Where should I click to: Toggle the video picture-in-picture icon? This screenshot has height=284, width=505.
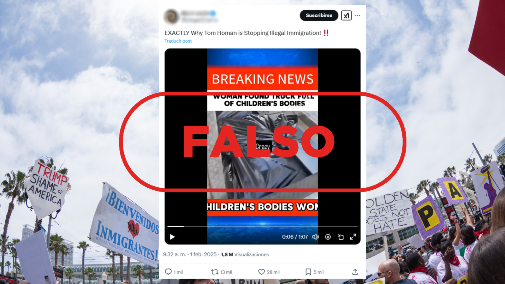pyautogui.click(x=341, y=237)
